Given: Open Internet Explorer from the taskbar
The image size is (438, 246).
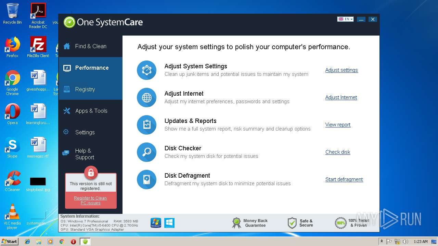Looking at the screenshot, I should (27, 241).
